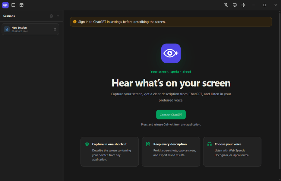Click the New Session document icon
This screenshot has width=281, height=181.
[x=7, y=29]
